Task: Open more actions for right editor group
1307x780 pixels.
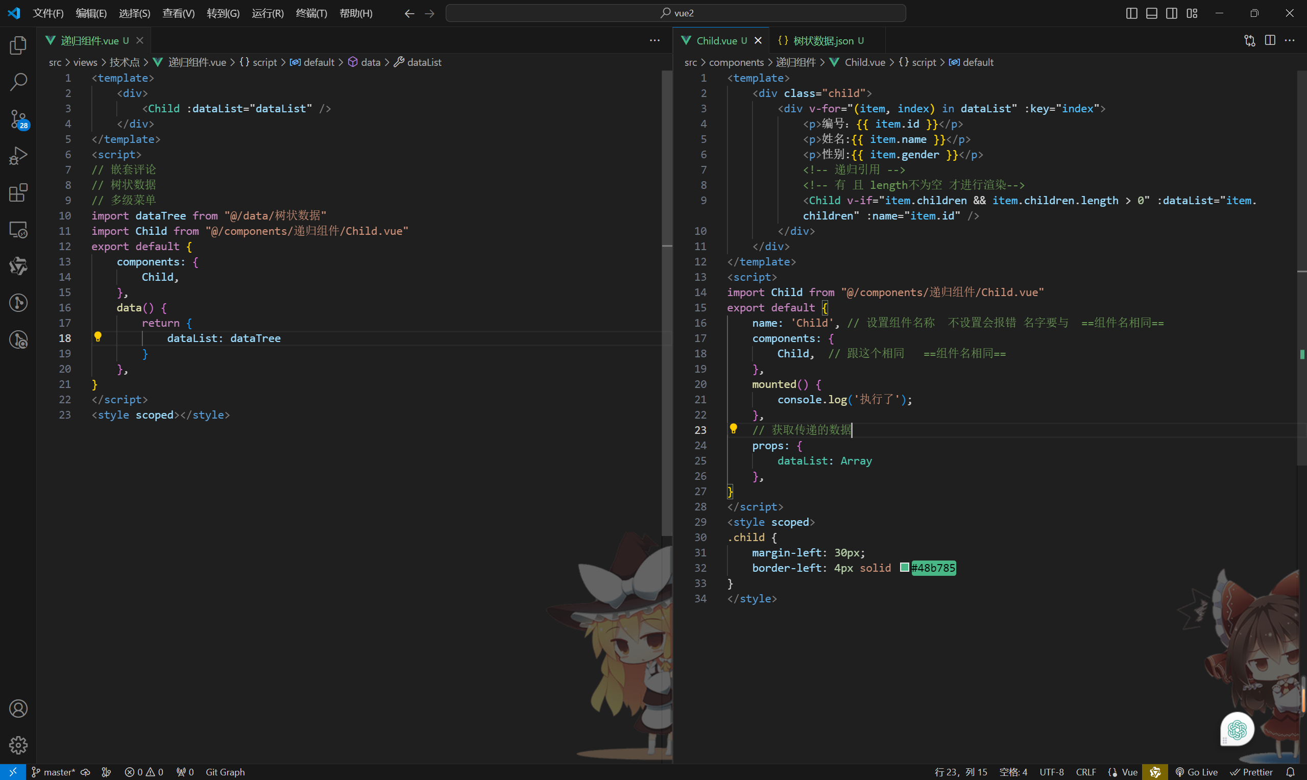Action: (1290, 40)
